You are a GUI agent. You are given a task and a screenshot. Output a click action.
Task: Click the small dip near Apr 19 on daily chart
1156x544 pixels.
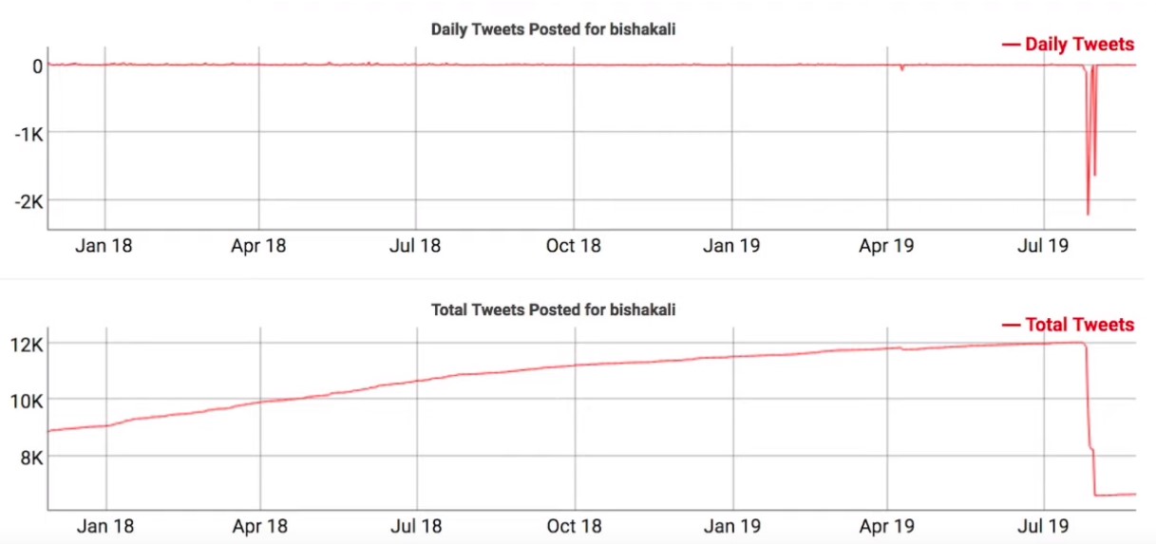pos(901,68)
